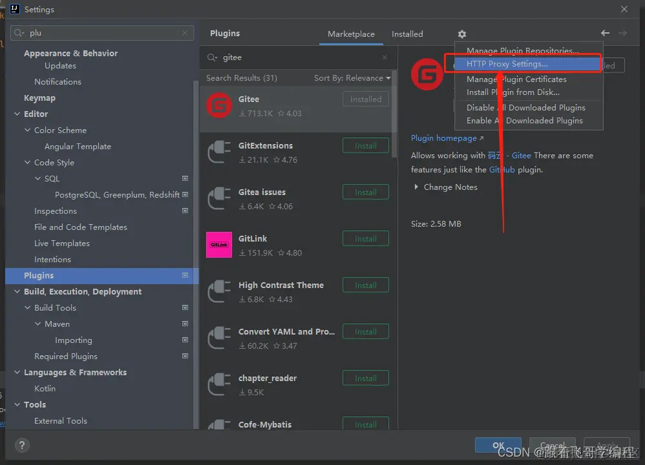Collapse Languages & Frameworks node
This screenshot has width=645, height=465.
click(17, 372)
